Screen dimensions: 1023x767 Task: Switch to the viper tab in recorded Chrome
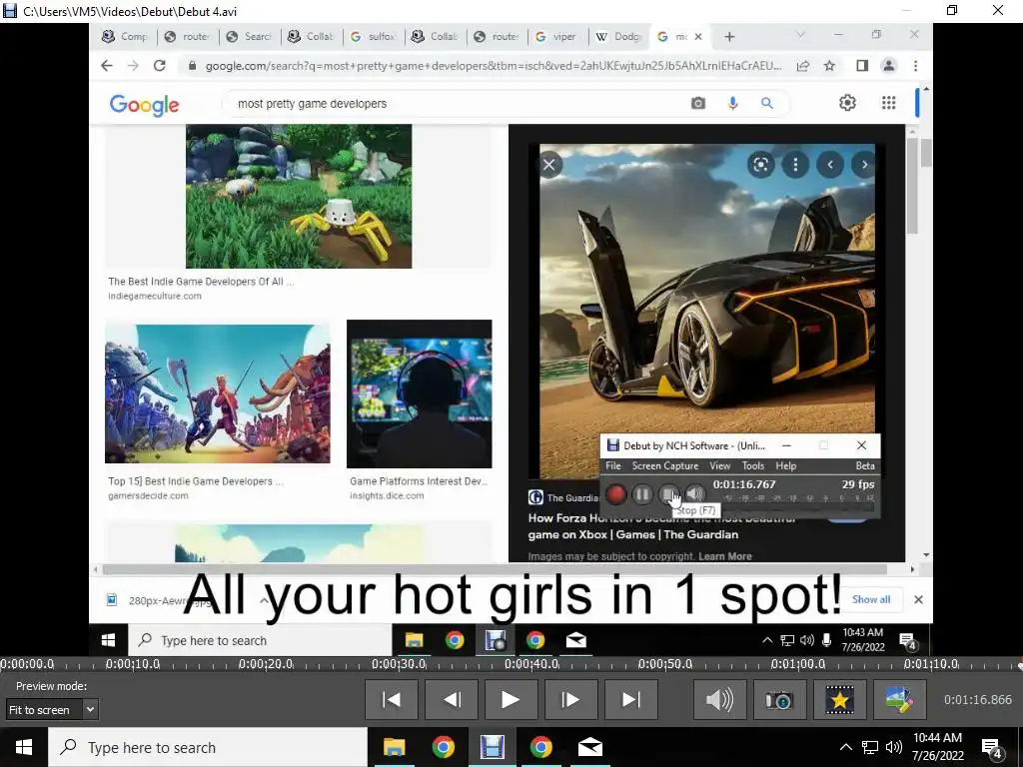[x=555, y=37]
